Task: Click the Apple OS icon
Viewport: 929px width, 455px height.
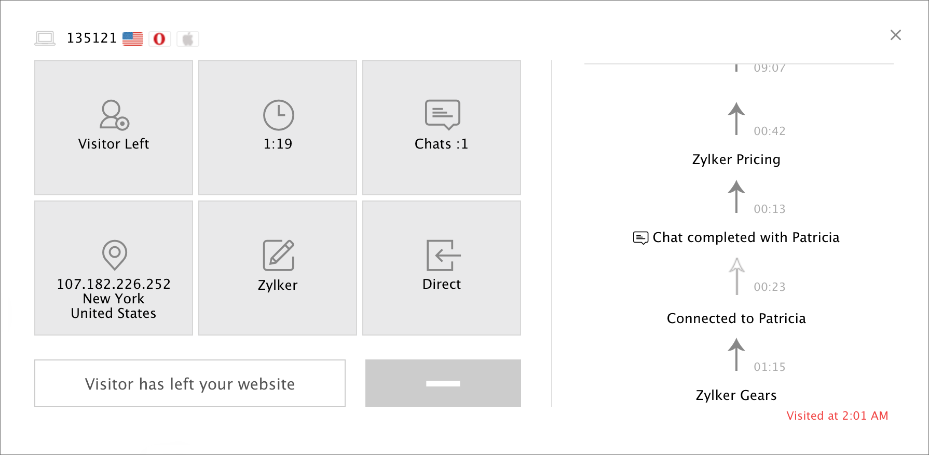Action: (187, 38)
